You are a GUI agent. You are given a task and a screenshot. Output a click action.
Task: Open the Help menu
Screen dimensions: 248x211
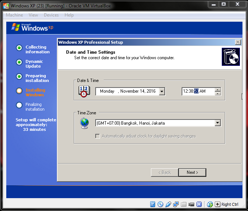click(x=69, y=15)
